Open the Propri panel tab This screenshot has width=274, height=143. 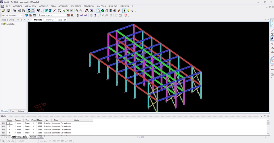[x=12, y=111]
